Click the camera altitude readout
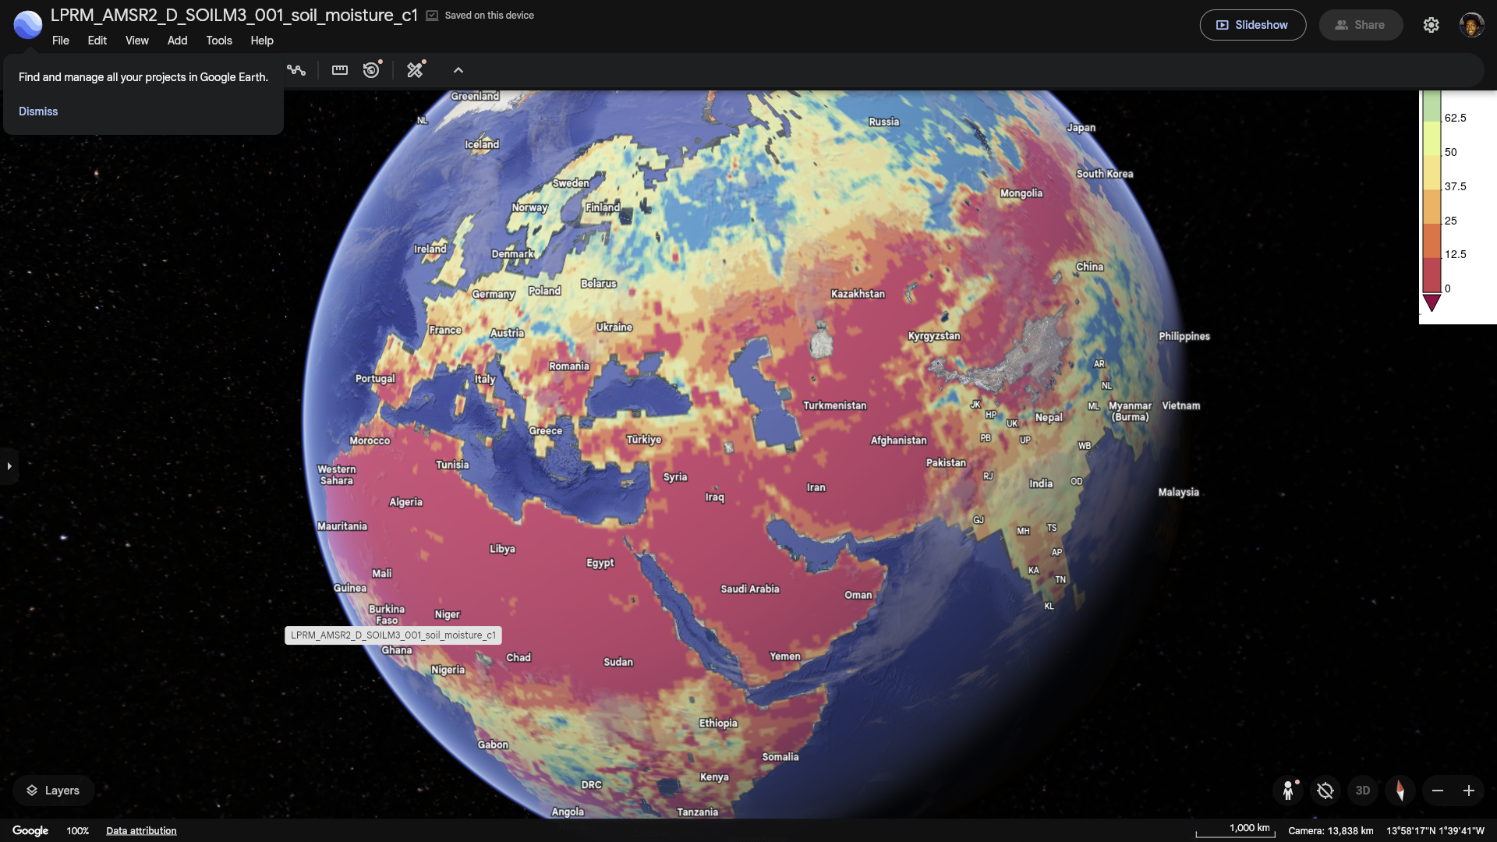This screenshot has width=1497, height=842. (x=1331, y=831)
